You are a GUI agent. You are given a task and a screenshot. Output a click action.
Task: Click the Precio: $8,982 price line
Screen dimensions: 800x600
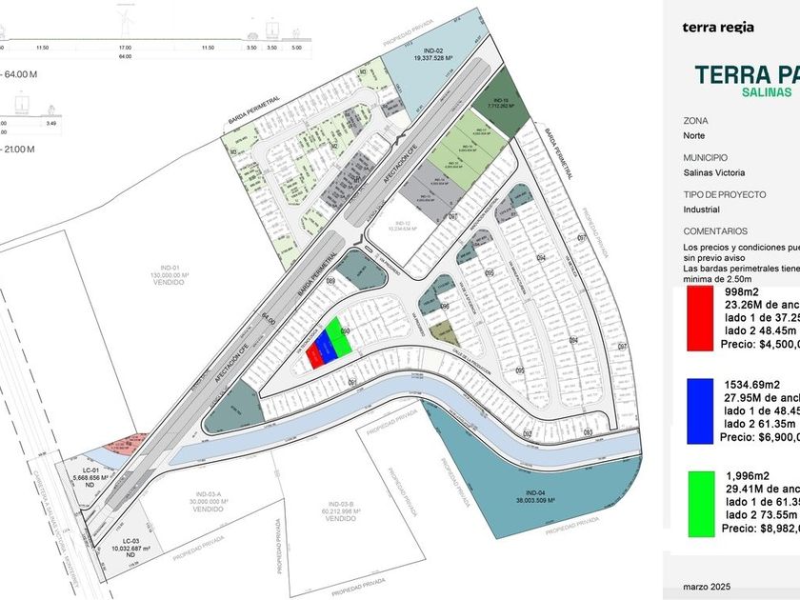click(761, 529)
